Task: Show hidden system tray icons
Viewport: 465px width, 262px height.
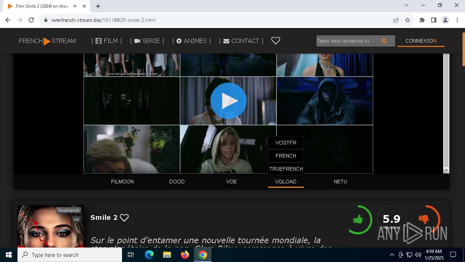Action: point(392,255)
